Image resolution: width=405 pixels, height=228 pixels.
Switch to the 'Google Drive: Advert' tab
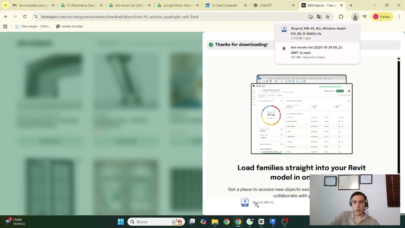click(178, 5)
